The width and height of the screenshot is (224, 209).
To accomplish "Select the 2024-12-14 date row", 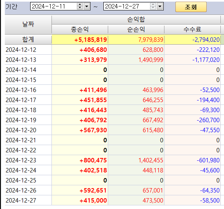I will 21,70.
